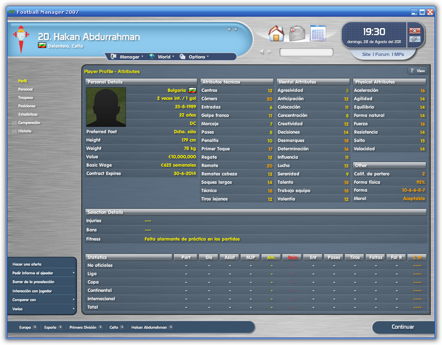Viewport: 442px width, 345px height.
Task: Click the Continuar button
Action: [403, 327]
